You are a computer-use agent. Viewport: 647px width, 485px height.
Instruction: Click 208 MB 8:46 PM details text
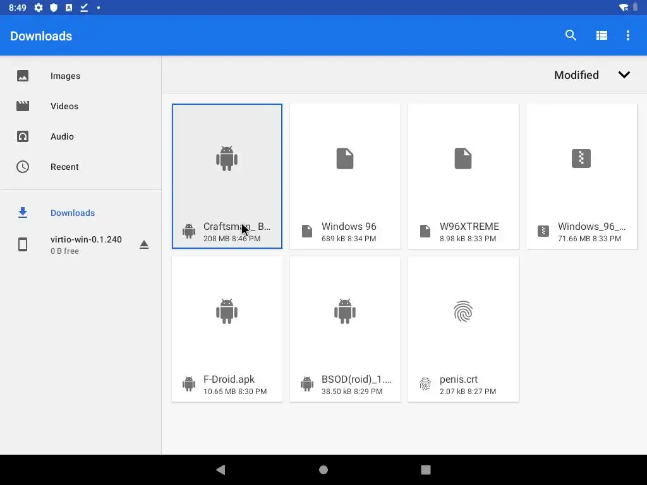click(x=232, y=238)
